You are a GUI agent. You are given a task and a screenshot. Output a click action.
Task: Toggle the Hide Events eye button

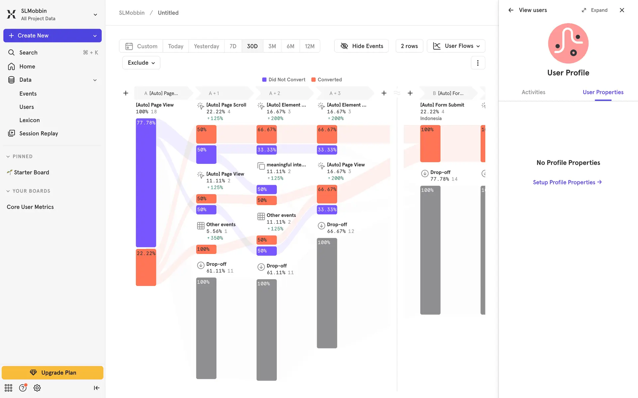coord(362,46)
